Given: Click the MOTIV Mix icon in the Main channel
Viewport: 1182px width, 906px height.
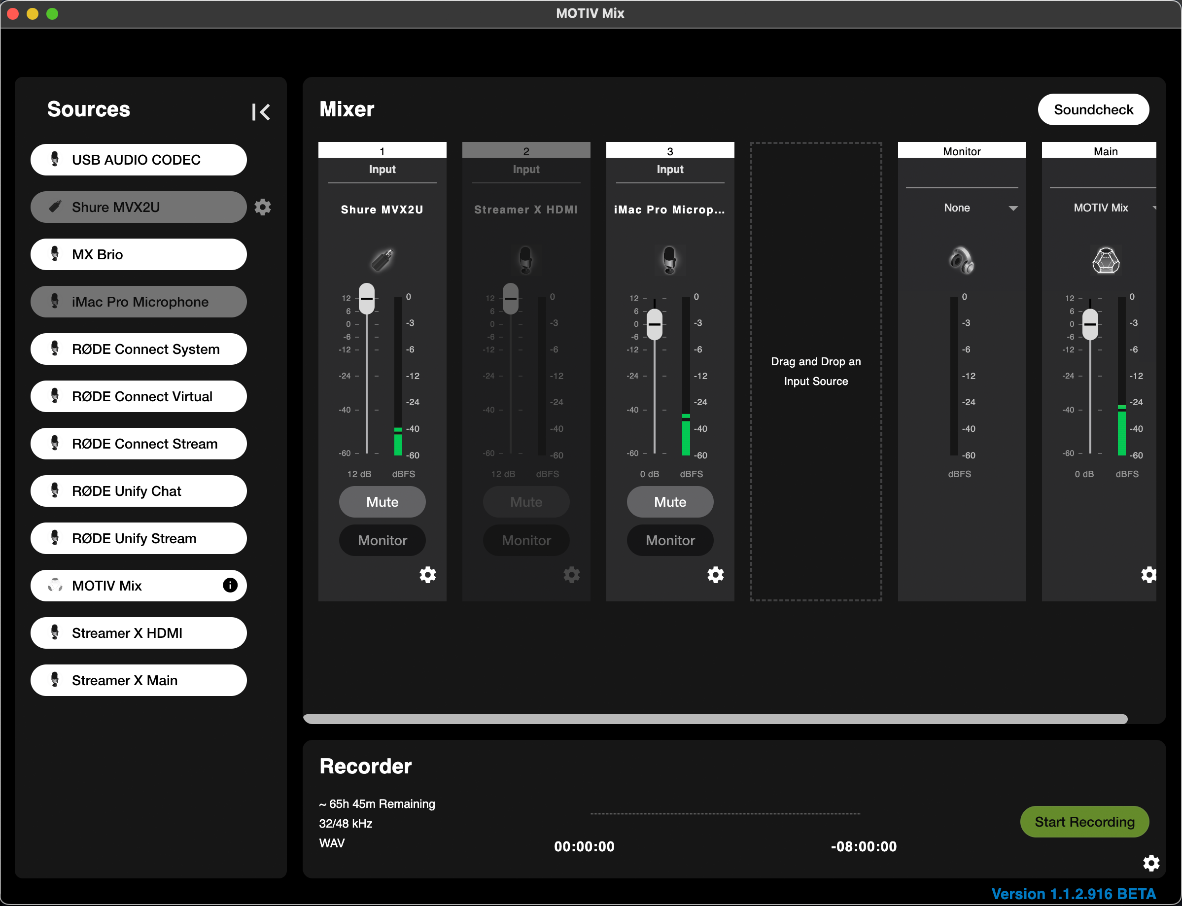Looking at the screenshot, I should click(x=1106, y=260).
